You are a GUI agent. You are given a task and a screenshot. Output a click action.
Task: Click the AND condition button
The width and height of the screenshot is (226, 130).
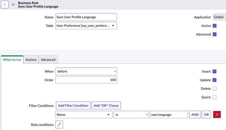click(x=195, y=115)
